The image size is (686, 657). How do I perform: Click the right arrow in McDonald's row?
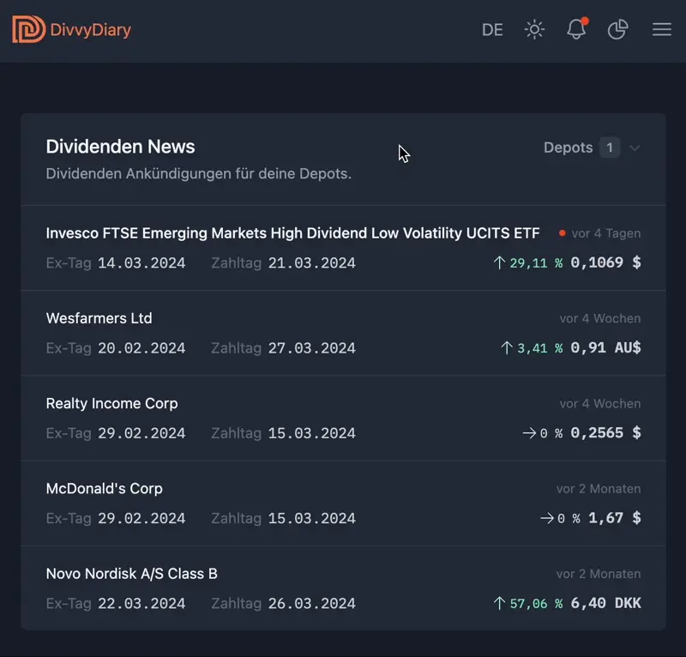(x=547, y=518)
